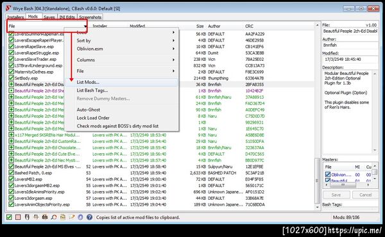Sort by the CRC column header
This screenshot has width=385, height=237.
[x=249, y=26]
